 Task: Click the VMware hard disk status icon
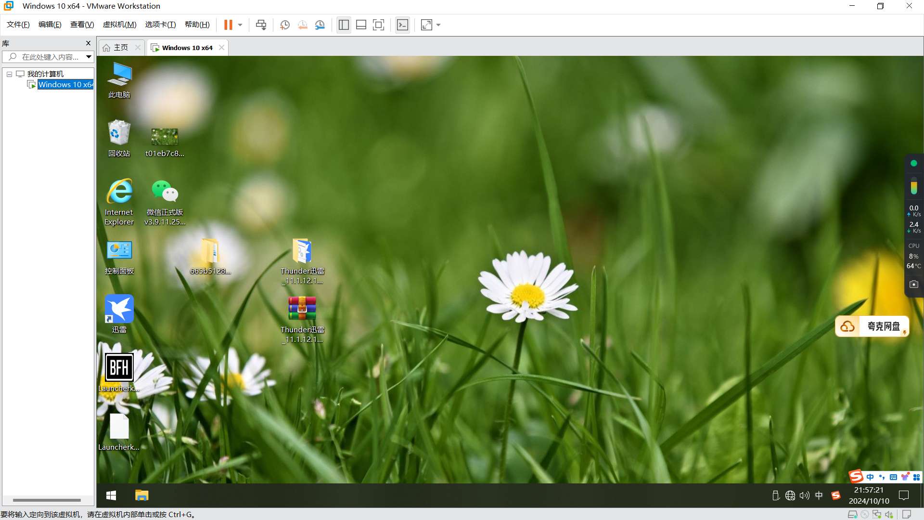coord(852,515)
